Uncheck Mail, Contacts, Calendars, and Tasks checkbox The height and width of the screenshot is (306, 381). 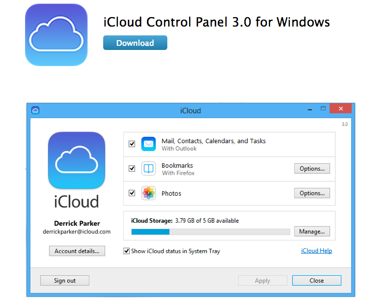(132, 144)
